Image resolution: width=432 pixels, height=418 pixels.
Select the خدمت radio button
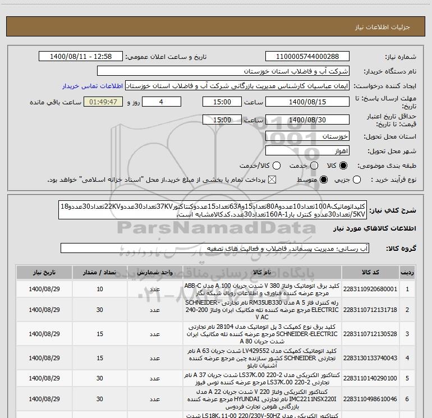[314, 166]
